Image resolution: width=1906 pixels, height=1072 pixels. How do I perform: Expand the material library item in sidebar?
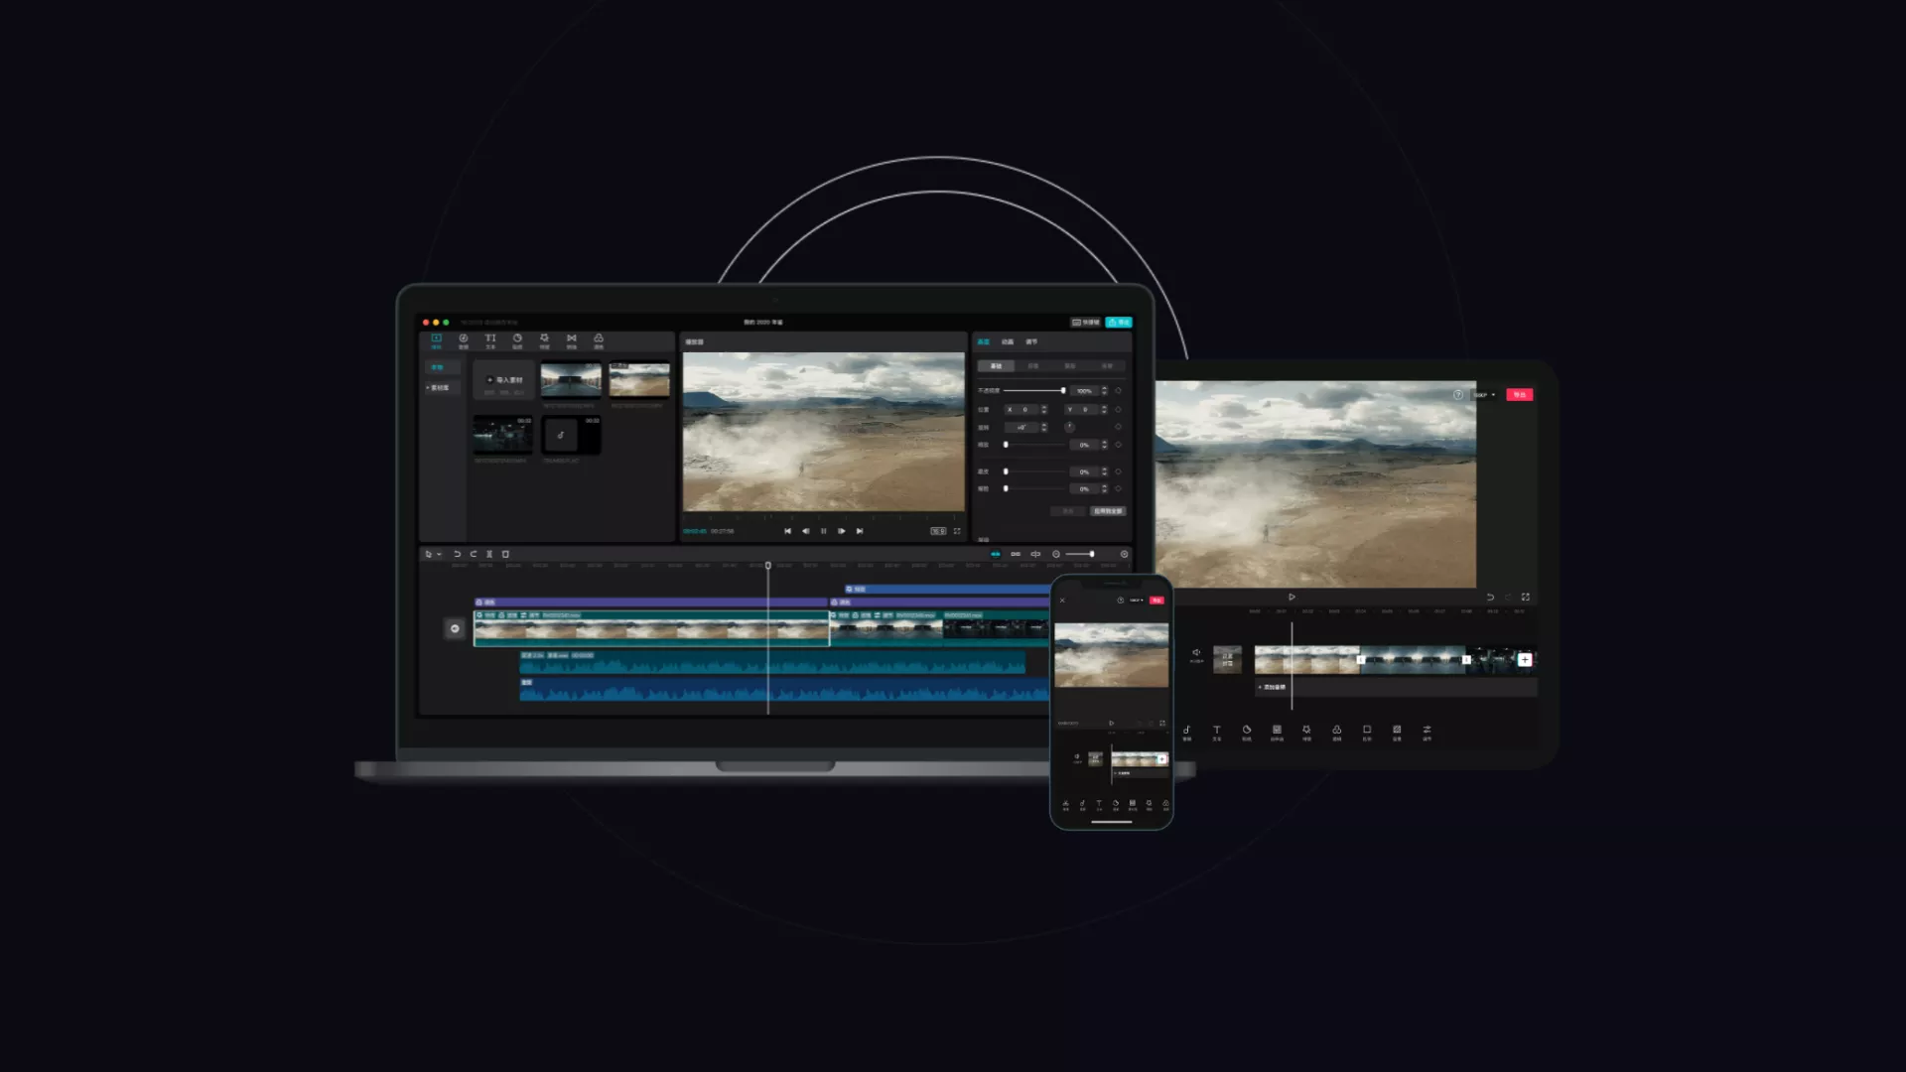click(x=439, y=388)
